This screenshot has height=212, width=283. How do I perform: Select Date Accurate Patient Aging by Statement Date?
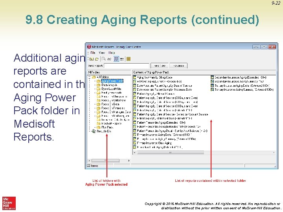pyautogui.click(x=164, y=90)
